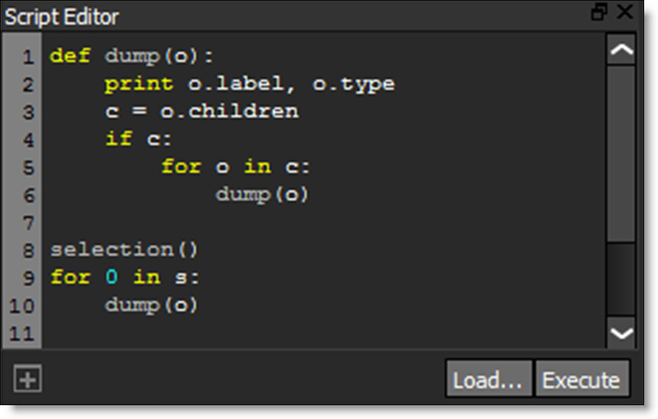Click the vertical scrollbar thumb
658x419 pixels.
pyautogui.click(x=620, y=152)
